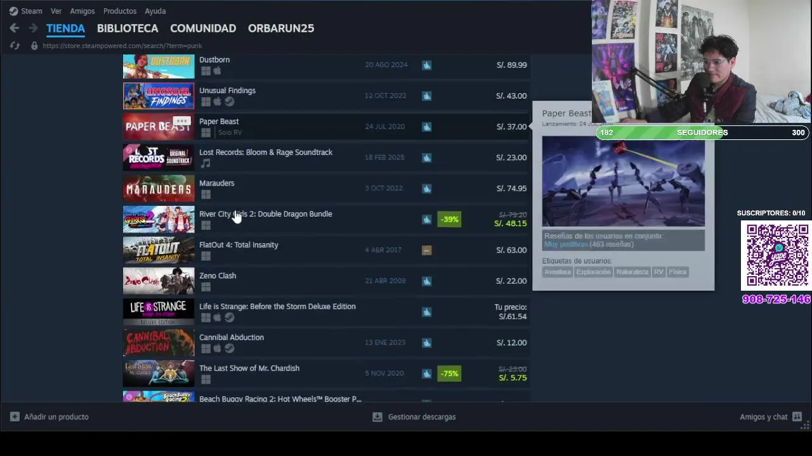Image resolution: width=812 pixels, height=456 pixels.
Task: Open Life is Strange Deluxe thumbnail
Action: tap(159, 312)
